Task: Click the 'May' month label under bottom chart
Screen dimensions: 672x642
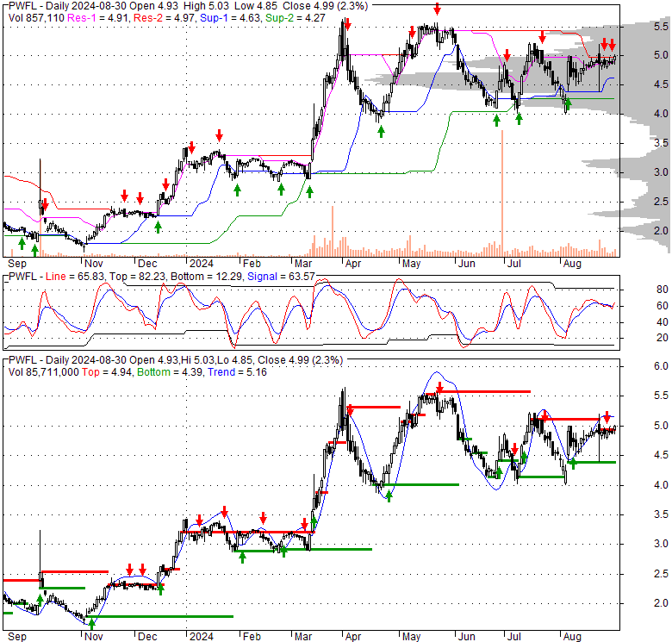Action: (412, 637)
